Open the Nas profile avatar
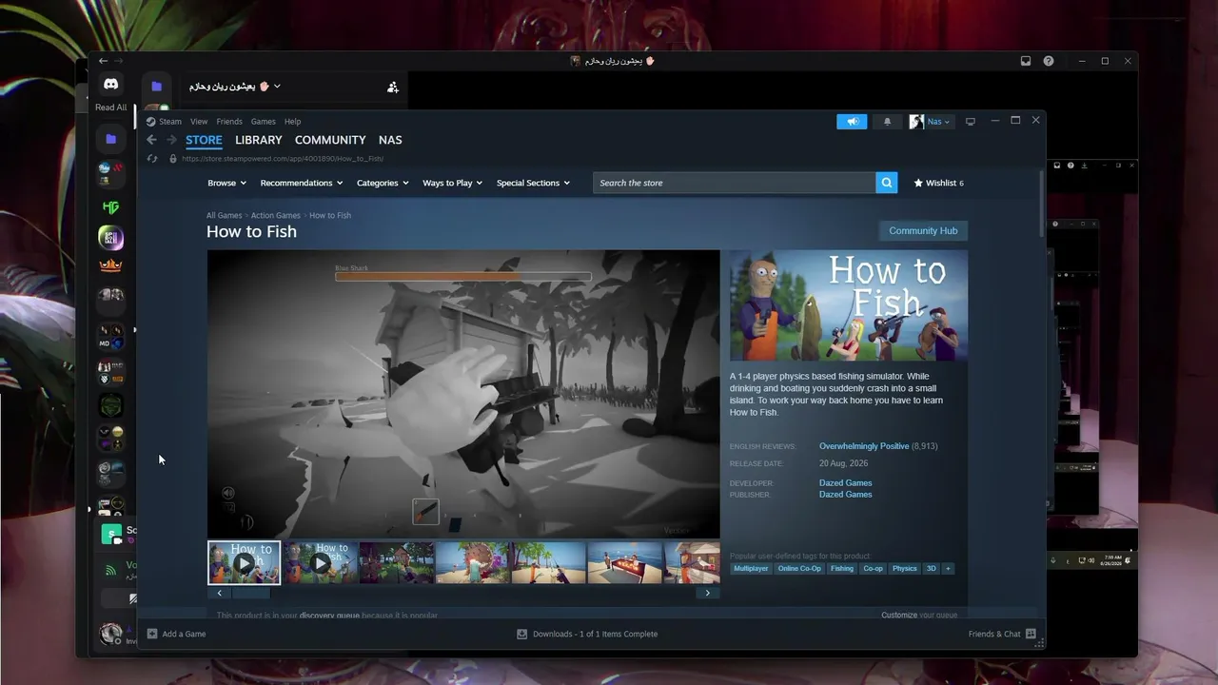The width and height of the screenshot is (1218, 685). [x=916, y=122]
